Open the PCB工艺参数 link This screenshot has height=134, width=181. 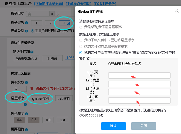105,4
